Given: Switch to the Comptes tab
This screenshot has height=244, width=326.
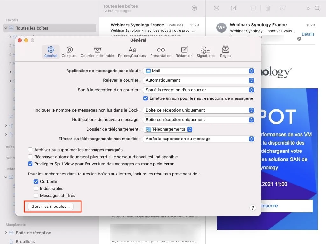Looking at the screenshot, I should pos(69,52).
